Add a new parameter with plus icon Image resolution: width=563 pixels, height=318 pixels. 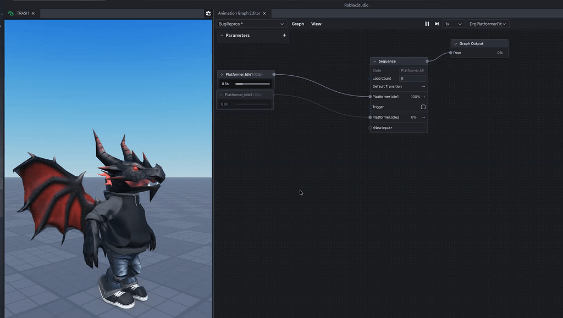pos(284,35)
